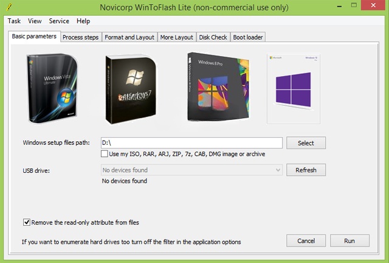
Task: Click the 'No devices found' status text below dropdown
Action: (125, 181)
